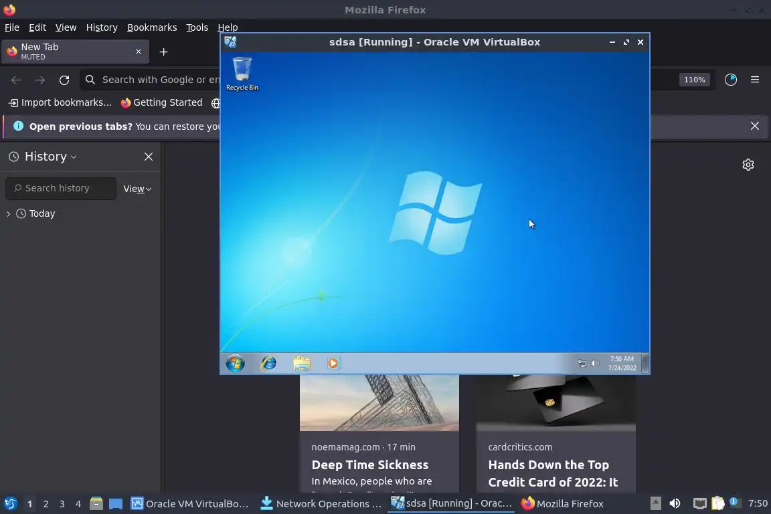This screenshot has height=514, width=771.
Task: Switch to Network Operations taskbar window
Action: [x=321, y=504]
